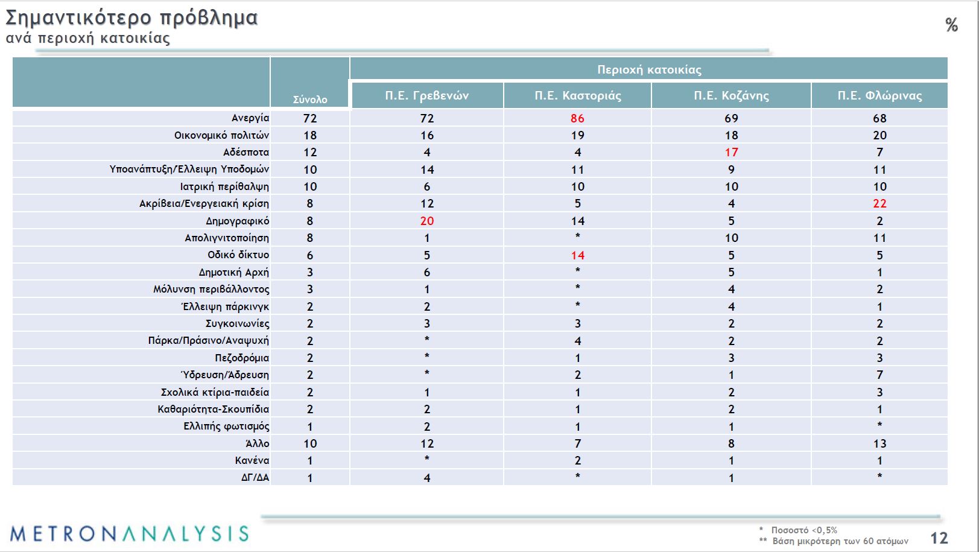Click the slide page number 12
This screenshot has height=552, width=979.
(x=939, y=538)
